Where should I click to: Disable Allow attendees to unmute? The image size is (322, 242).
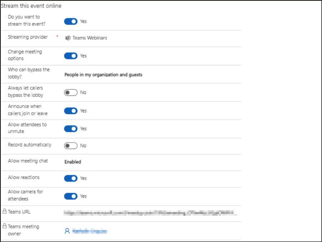point(70,128)
